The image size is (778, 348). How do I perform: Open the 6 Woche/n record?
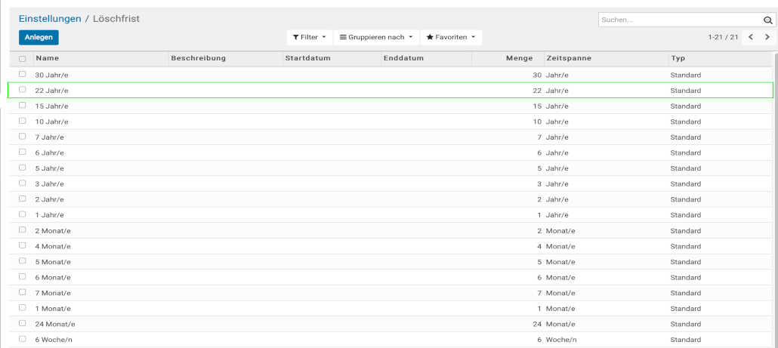[54, 340]
